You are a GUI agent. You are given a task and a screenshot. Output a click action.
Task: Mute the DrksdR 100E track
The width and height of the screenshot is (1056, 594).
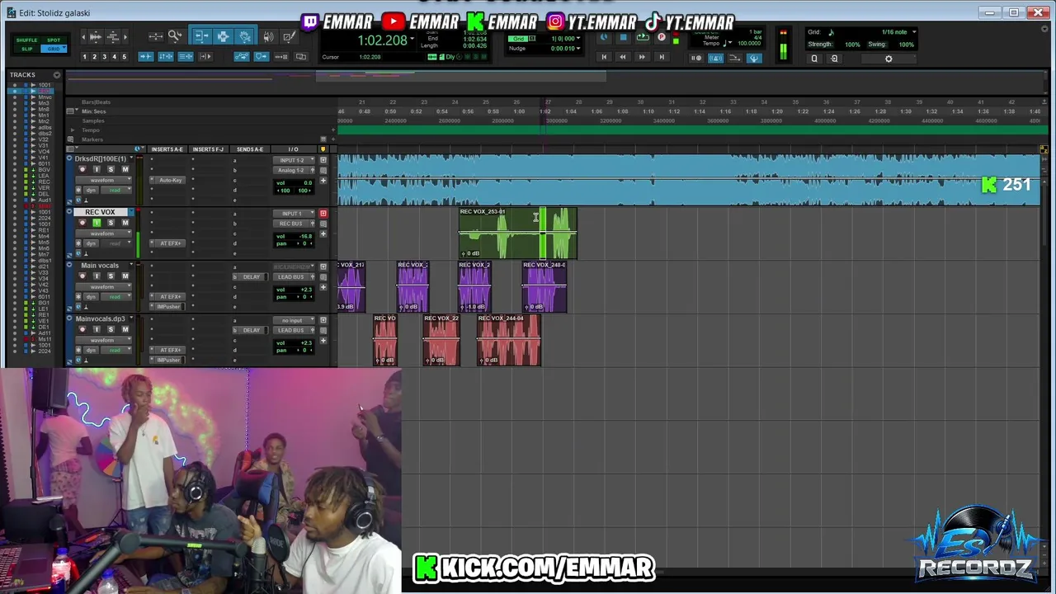tap(125, 169)
